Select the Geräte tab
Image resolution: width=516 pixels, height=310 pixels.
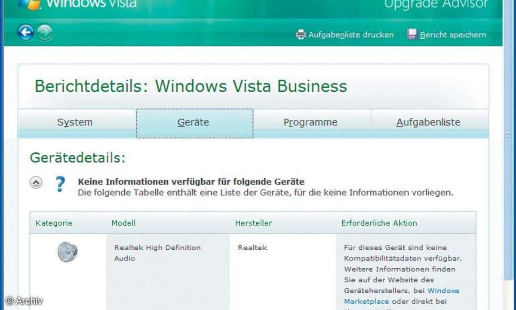tap(195, 123)
